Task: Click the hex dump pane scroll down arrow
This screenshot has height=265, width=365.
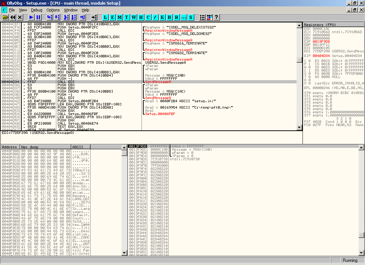Action: tap(124, 253)
